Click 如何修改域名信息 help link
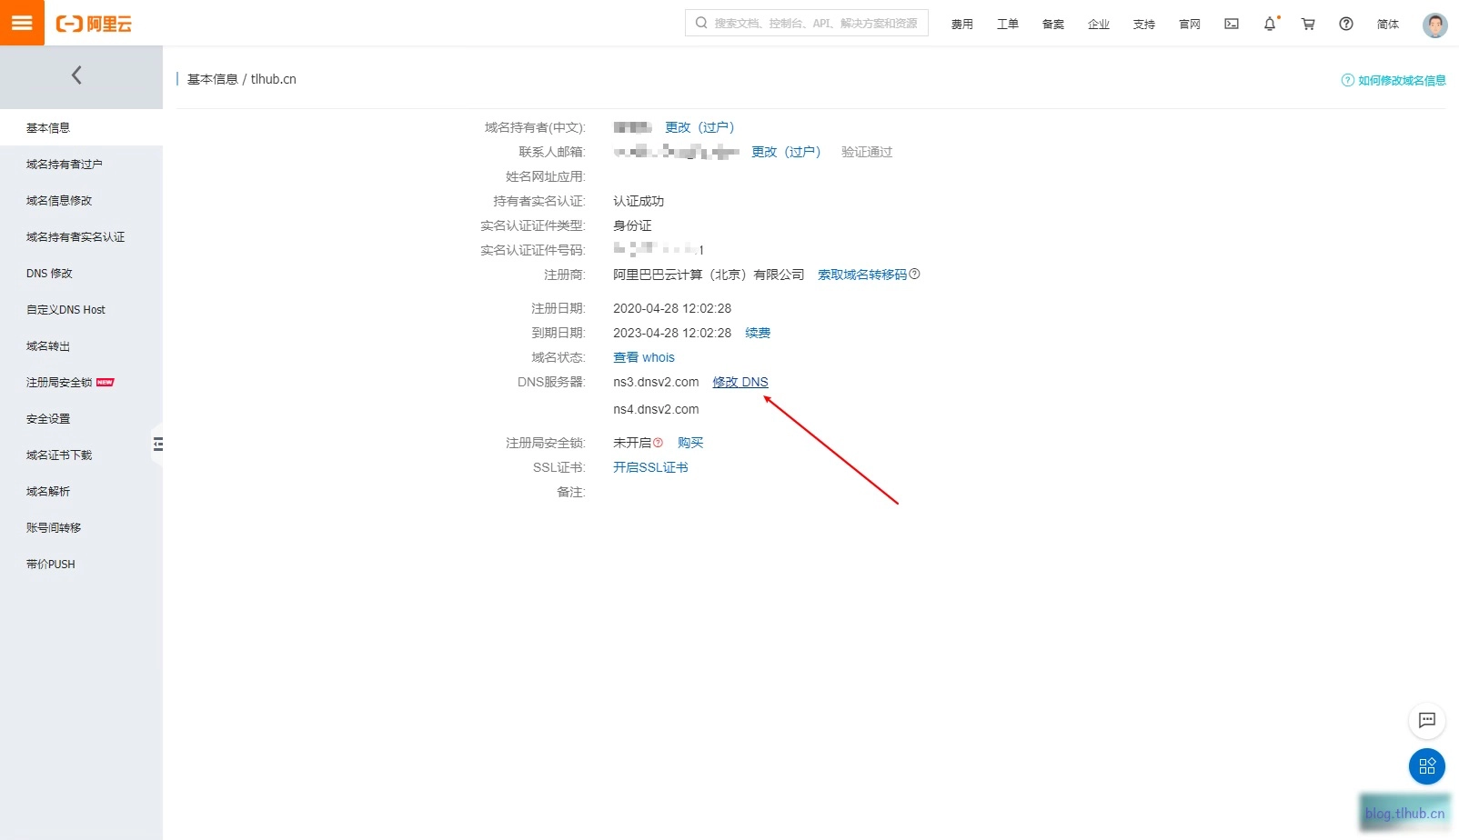This screenshot has height=840, width=1459. coord(1394,80)
